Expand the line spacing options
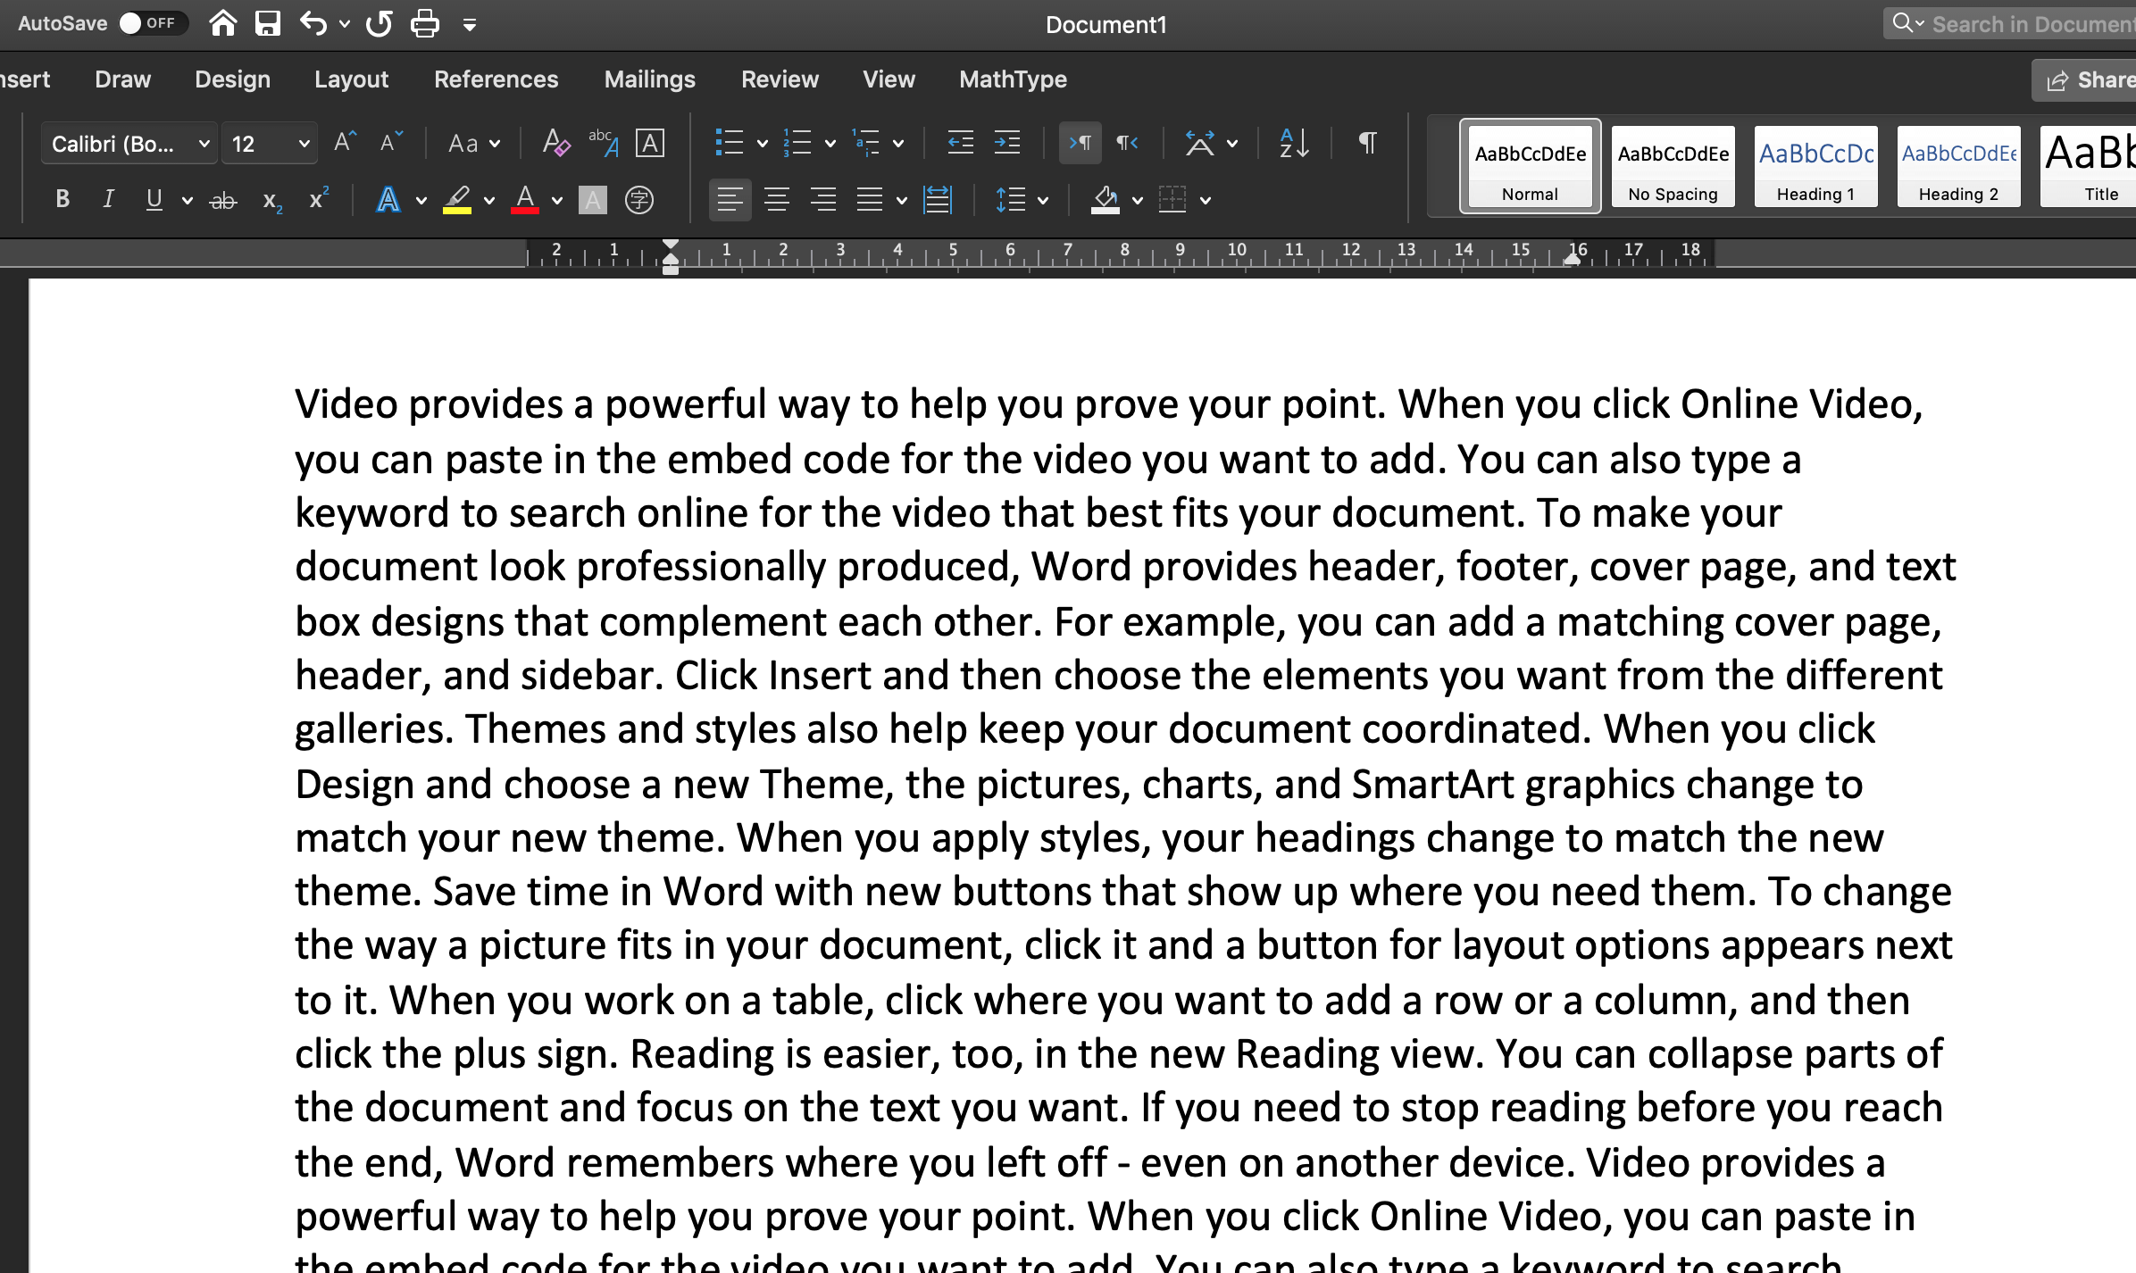The height and width of the screenshot is (1273, 2136). click(x=1039, y=198)
